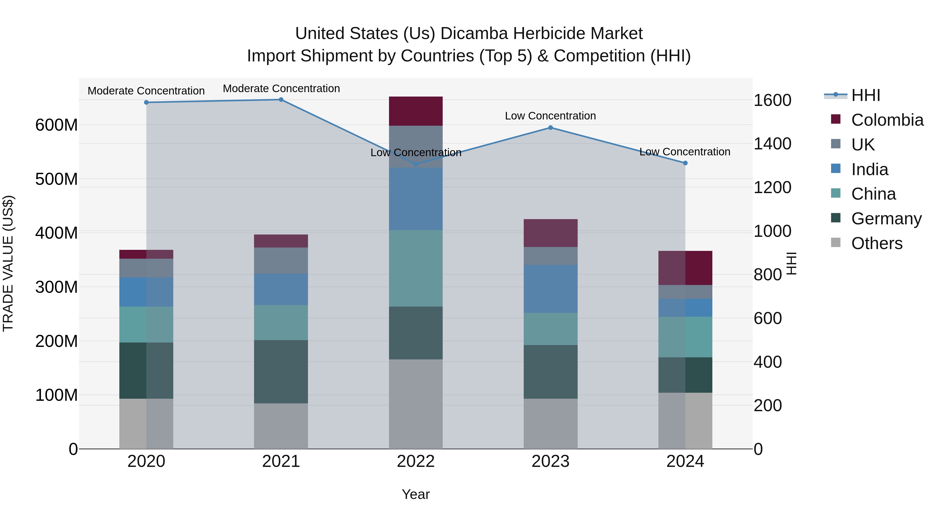Click the 2024 x-axis label

685,461
